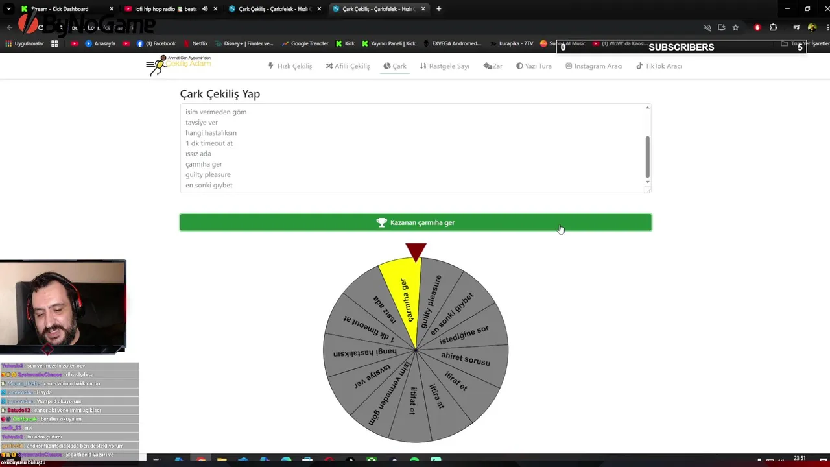Click the text area's vertical scrollbar thumb
This screenshot has width=830, height=467.
coord(647,156)
